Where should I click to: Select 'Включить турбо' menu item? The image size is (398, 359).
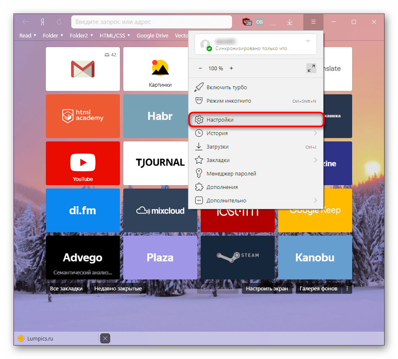pos(256,87)
